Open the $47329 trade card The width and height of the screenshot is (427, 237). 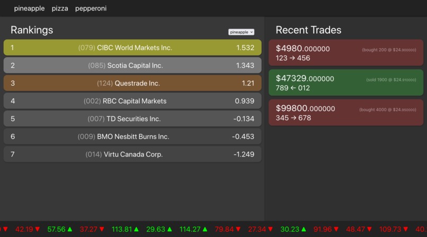tap(346, 83)
